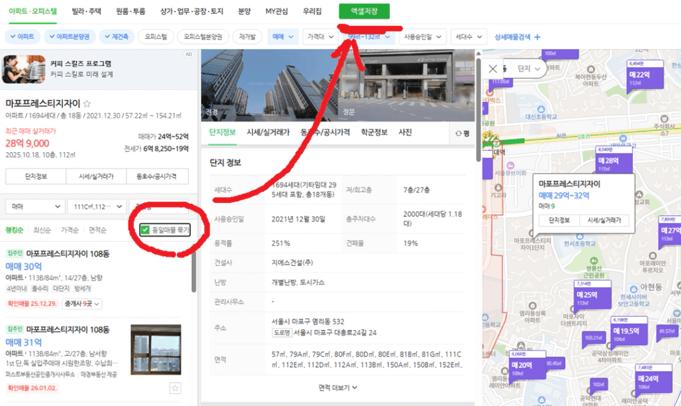
Task: Sort listings by 면적순
Action: click(x=98, y=230)
